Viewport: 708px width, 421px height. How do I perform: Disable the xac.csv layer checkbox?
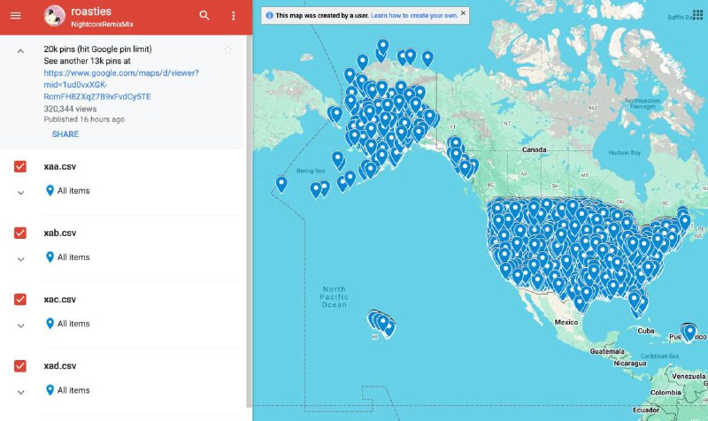[21, 299]
